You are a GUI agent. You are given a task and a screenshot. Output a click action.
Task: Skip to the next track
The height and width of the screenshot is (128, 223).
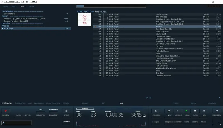tap(204, 111)
